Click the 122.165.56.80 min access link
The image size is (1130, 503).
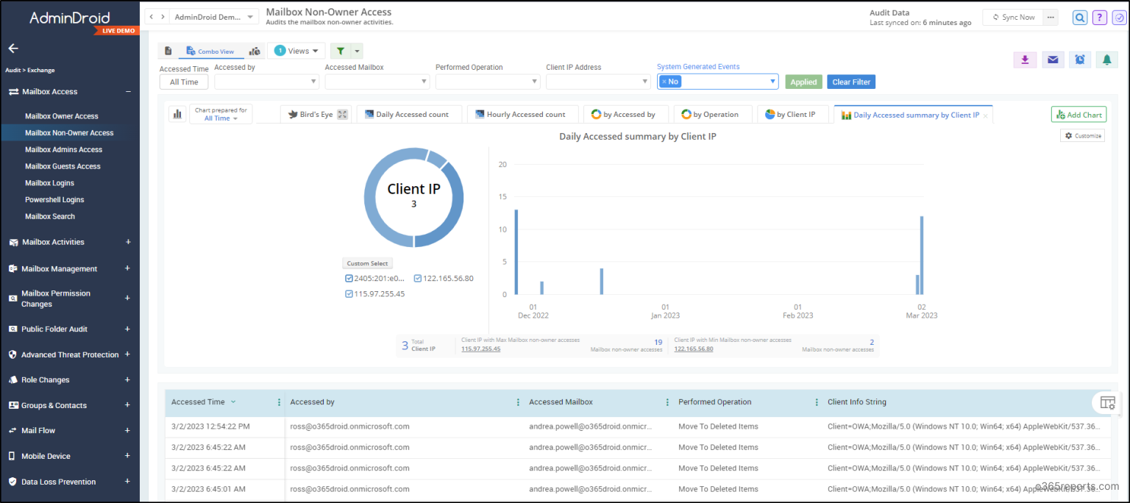[x=694, y=349]
